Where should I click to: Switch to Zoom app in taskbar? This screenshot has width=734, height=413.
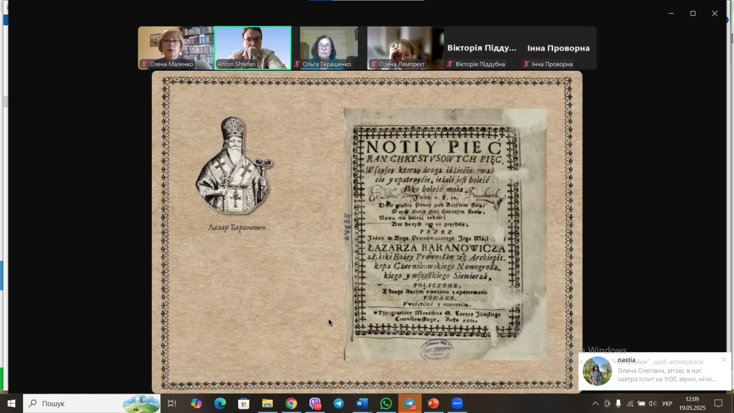click(457, 403)
